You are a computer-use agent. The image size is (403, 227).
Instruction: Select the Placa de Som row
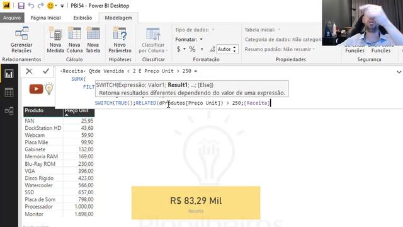(x=59, y=199)
